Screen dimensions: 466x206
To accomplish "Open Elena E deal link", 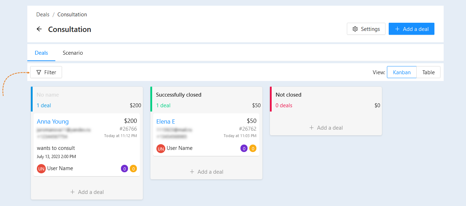I will coord(166,121).
